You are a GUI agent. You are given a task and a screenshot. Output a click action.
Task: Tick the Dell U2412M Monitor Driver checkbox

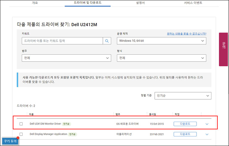(x=21, y=124)
